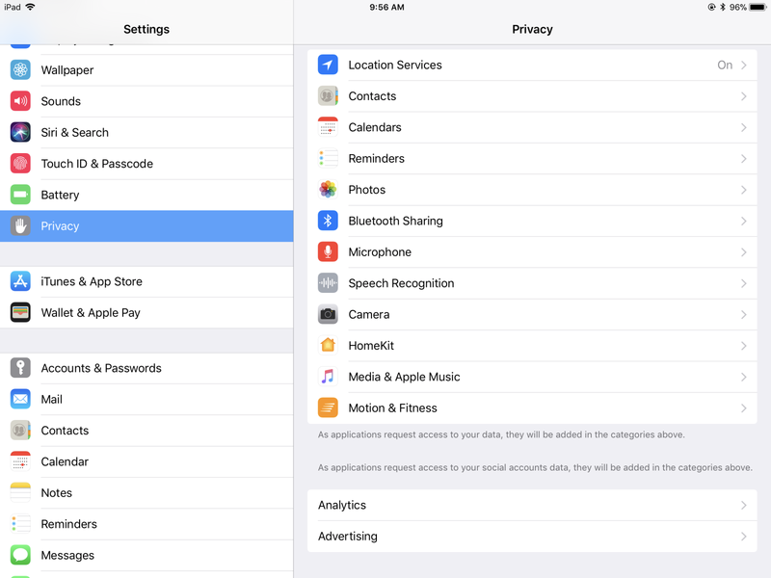Open Speech Recognition privacy settings
Image resolution: width=771 pixels, height=578 pixels.
click(x=532, y=283)
